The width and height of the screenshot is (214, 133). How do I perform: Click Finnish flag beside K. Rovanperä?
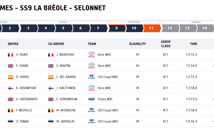[10, 88]
